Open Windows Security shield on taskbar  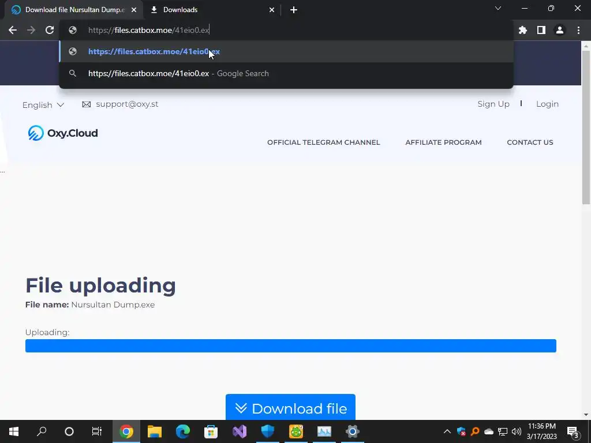[x=268, y=431]
